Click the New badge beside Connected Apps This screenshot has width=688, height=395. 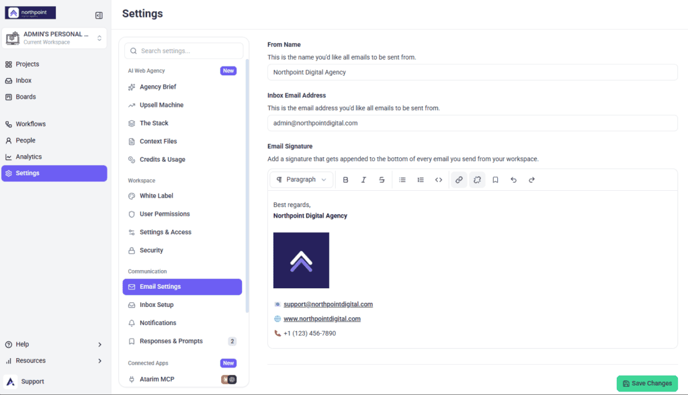click(228, 363)
